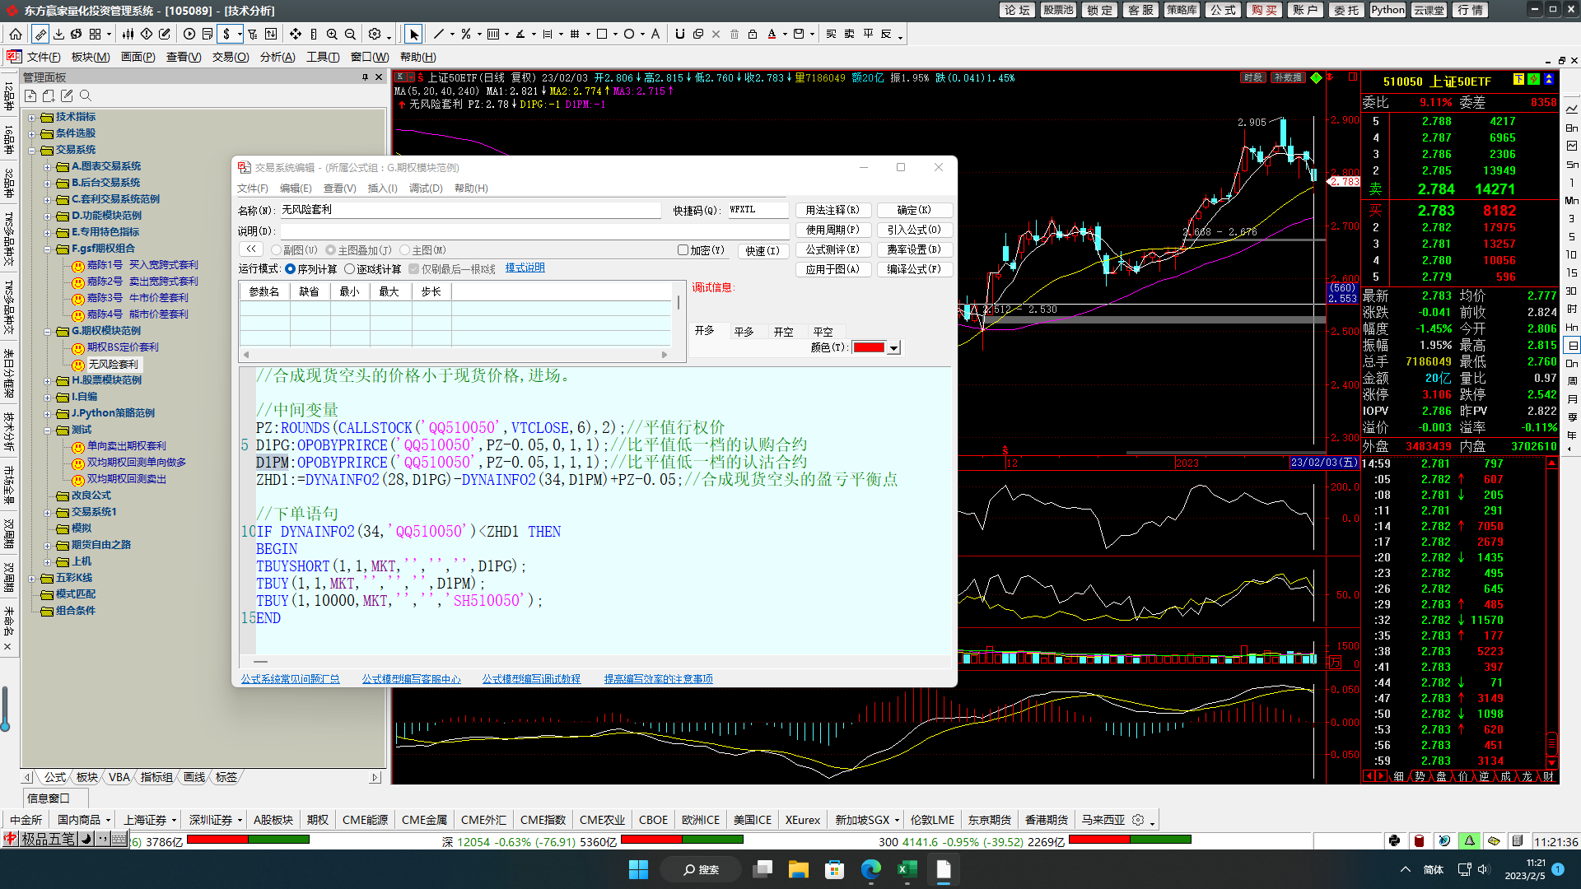Switch to the 开空 tab in the editor
The height and width of the screenshot is (889, 1581).
coord(783,332)
